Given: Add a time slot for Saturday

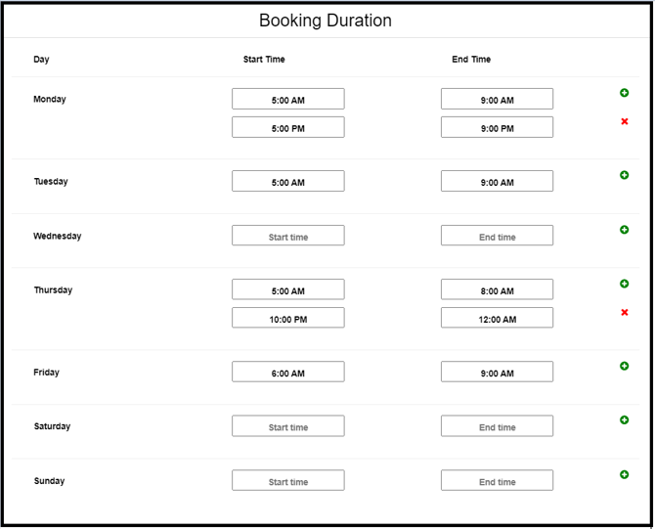Looking at the screenshot, I should click(x=624, y=419).
